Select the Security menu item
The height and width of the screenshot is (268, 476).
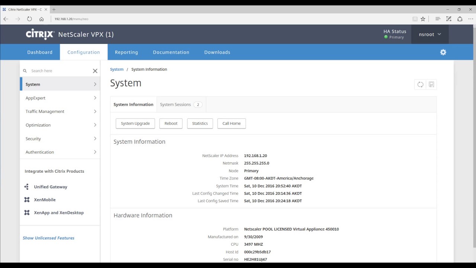click(60, 138)
